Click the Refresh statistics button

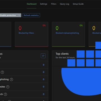31,15
